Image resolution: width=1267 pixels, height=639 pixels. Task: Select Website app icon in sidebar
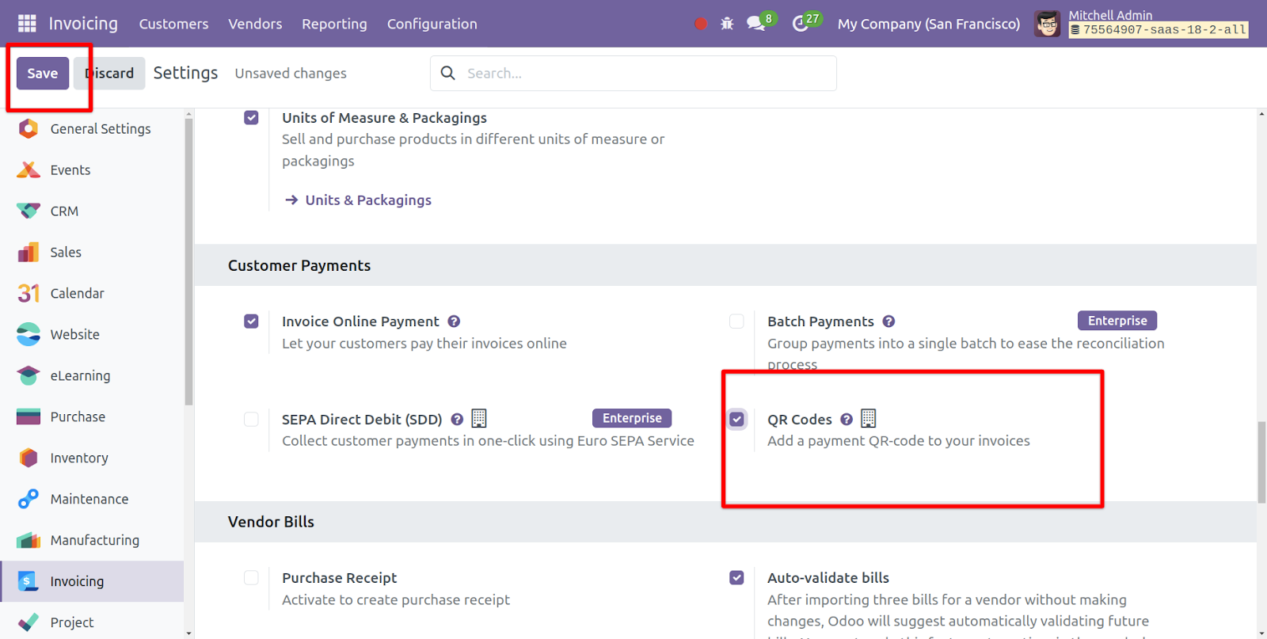tap(29, 334)
